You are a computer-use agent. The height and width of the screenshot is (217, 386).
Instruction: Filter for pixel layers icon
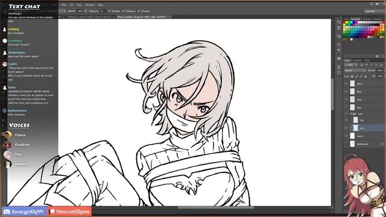[362, 65]
